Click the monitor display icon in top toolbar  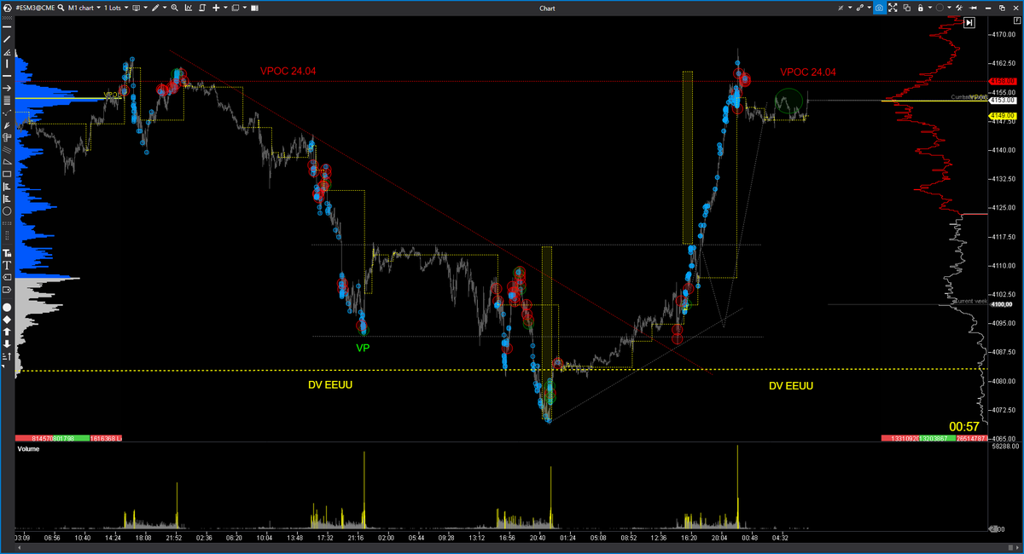click(x=136, y=8)
